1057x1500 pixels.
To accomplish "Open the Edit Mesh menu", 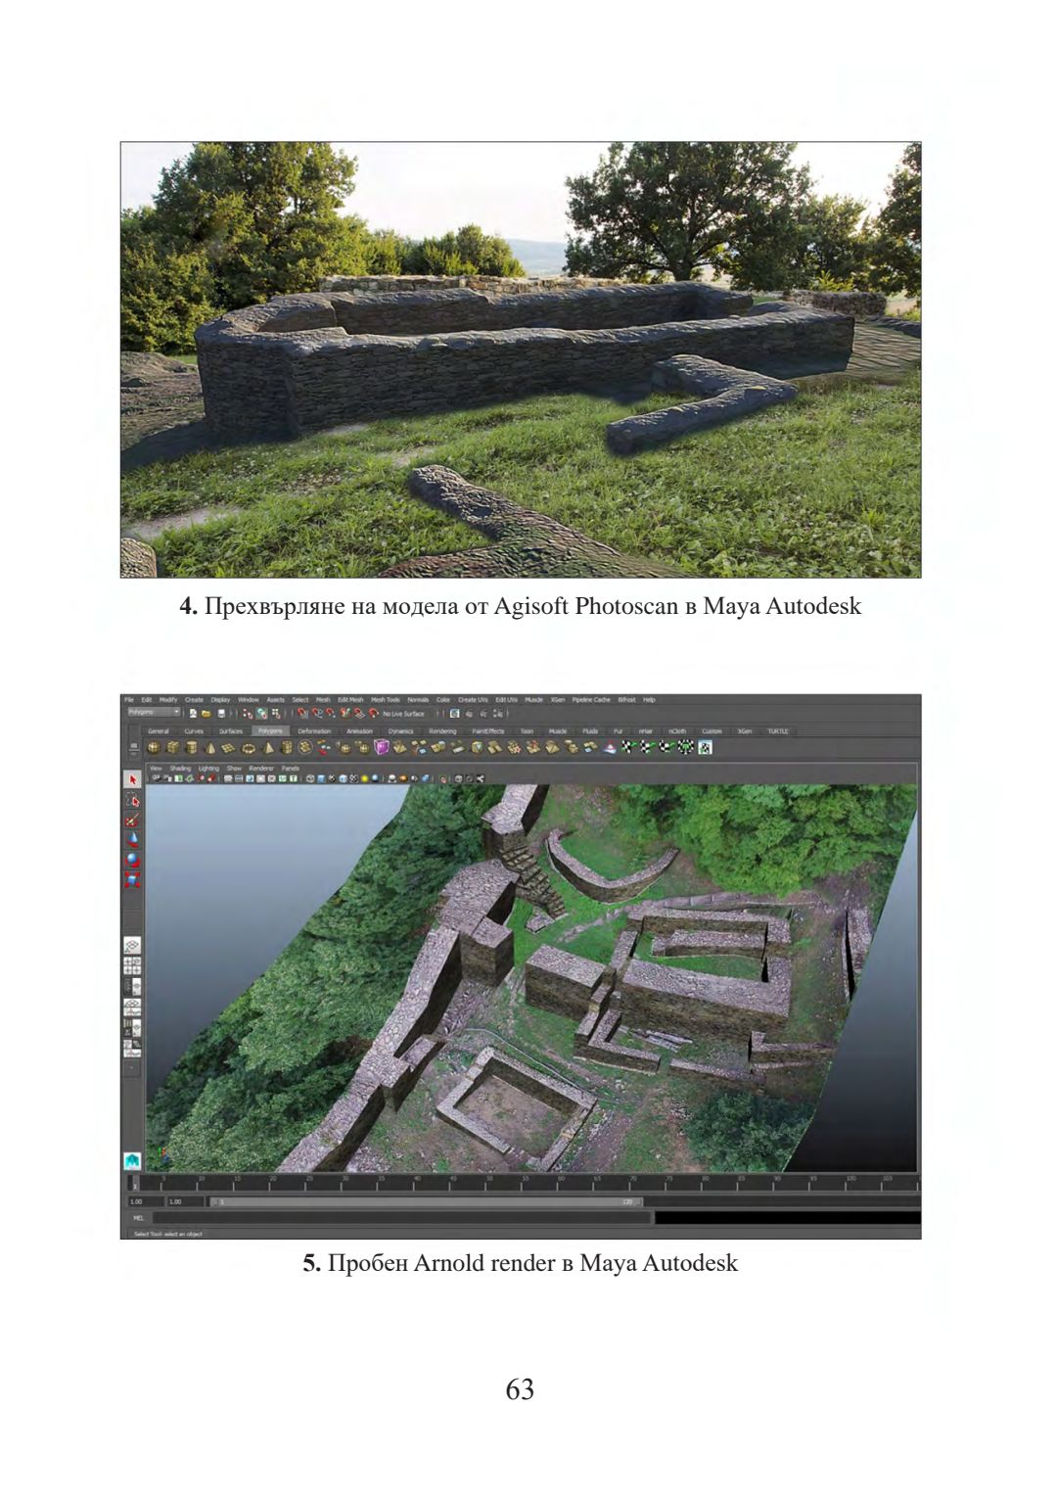I will tap(350, 700).
